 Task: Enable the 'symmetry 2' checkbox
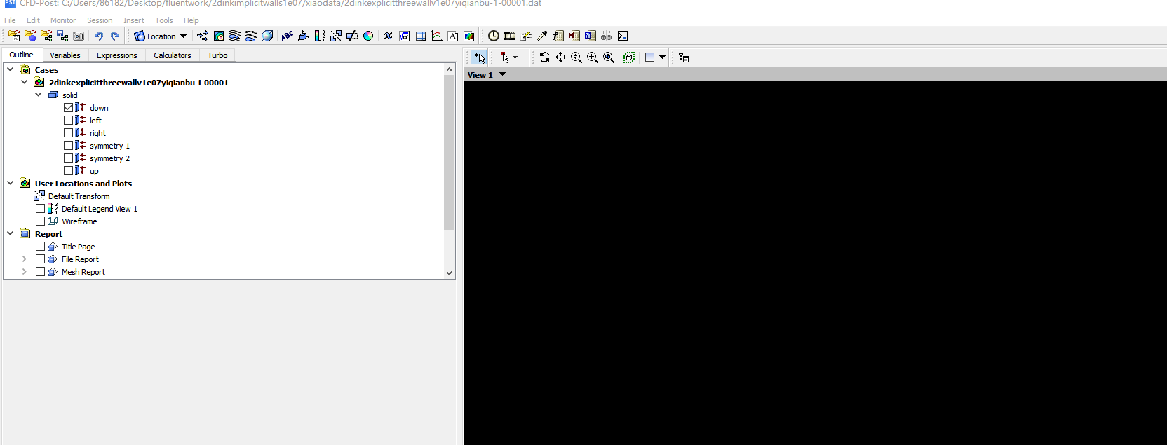pos(69,158)
